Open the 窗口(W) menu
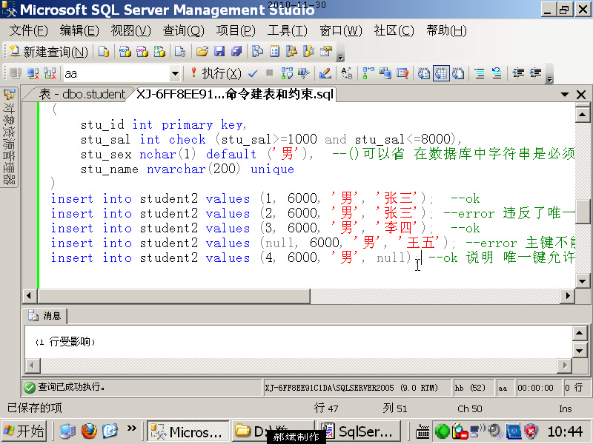 coord(340,30)
